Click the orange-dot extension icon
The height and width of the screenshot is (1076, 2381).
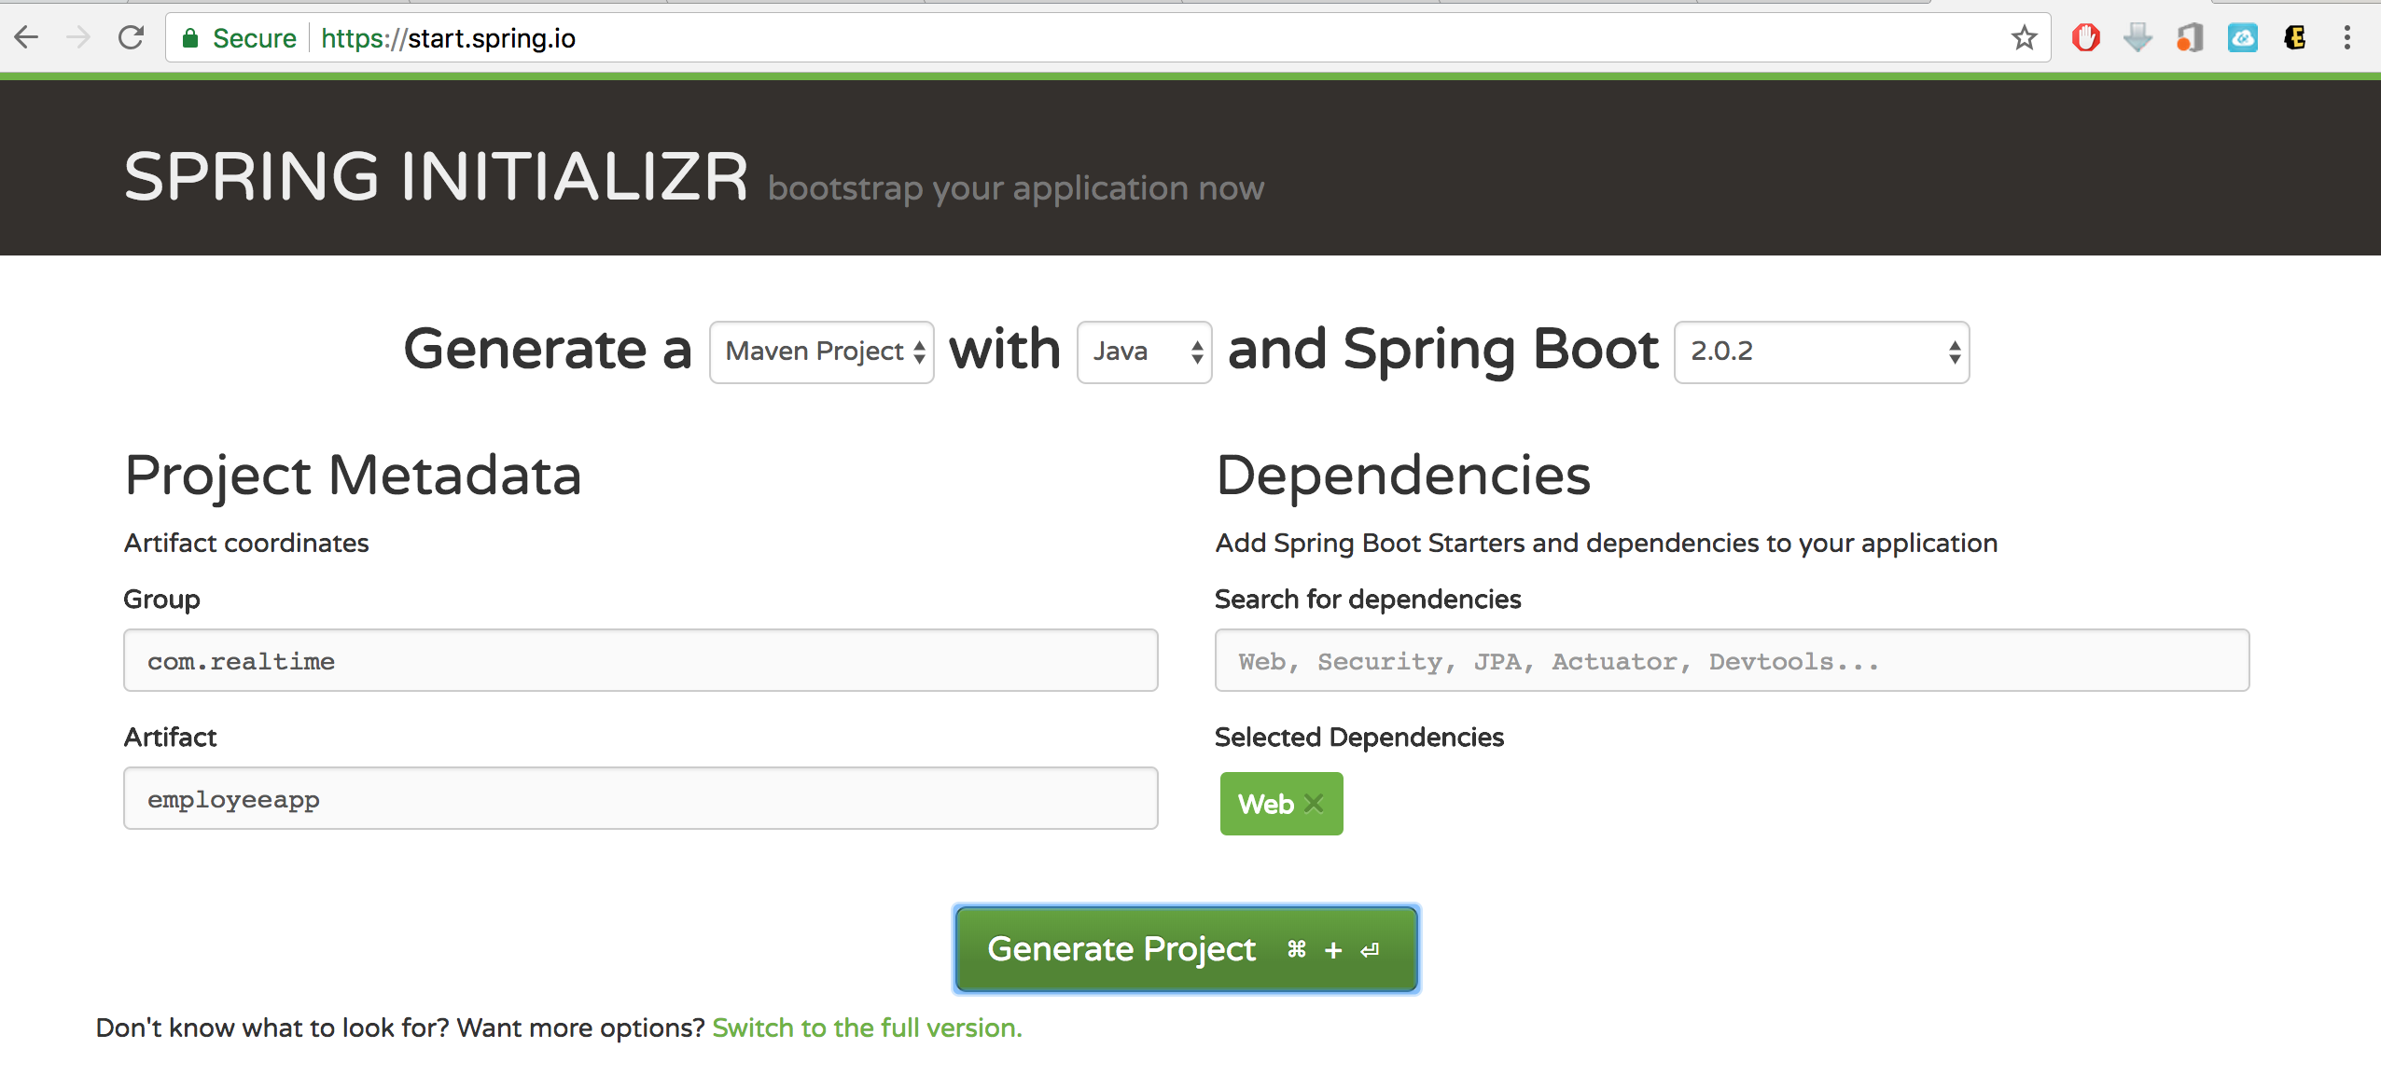click(x=2190, y=38)
